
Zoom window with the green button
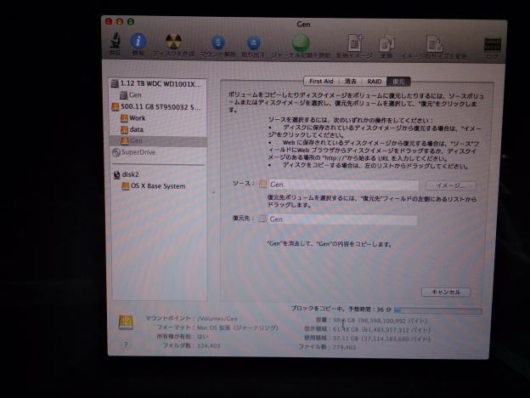click(131, 22)
